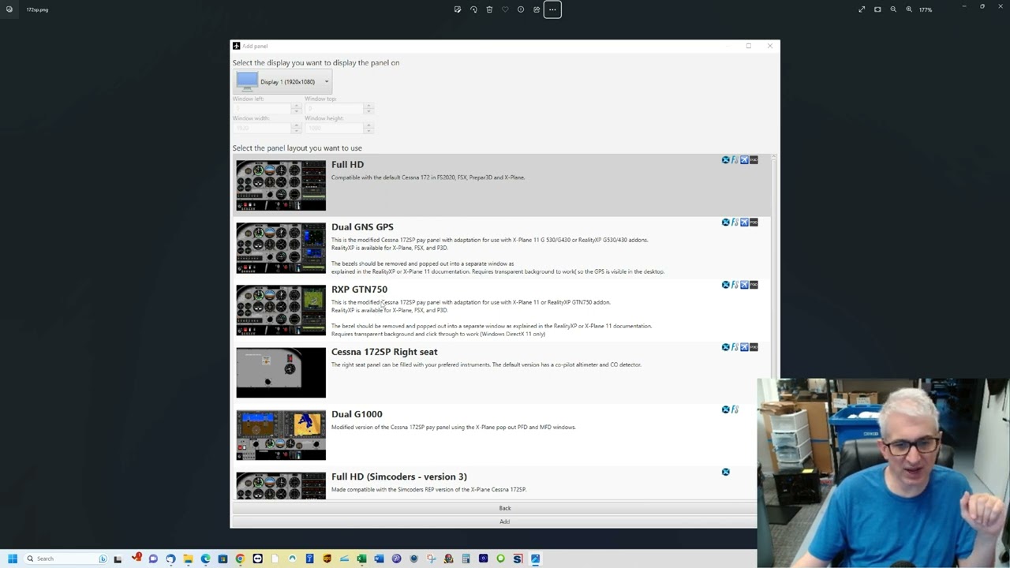Viewport: 1010px width, 568px height.
Task: Open File Explorer from the taskbar
Action: coord(188,559)
